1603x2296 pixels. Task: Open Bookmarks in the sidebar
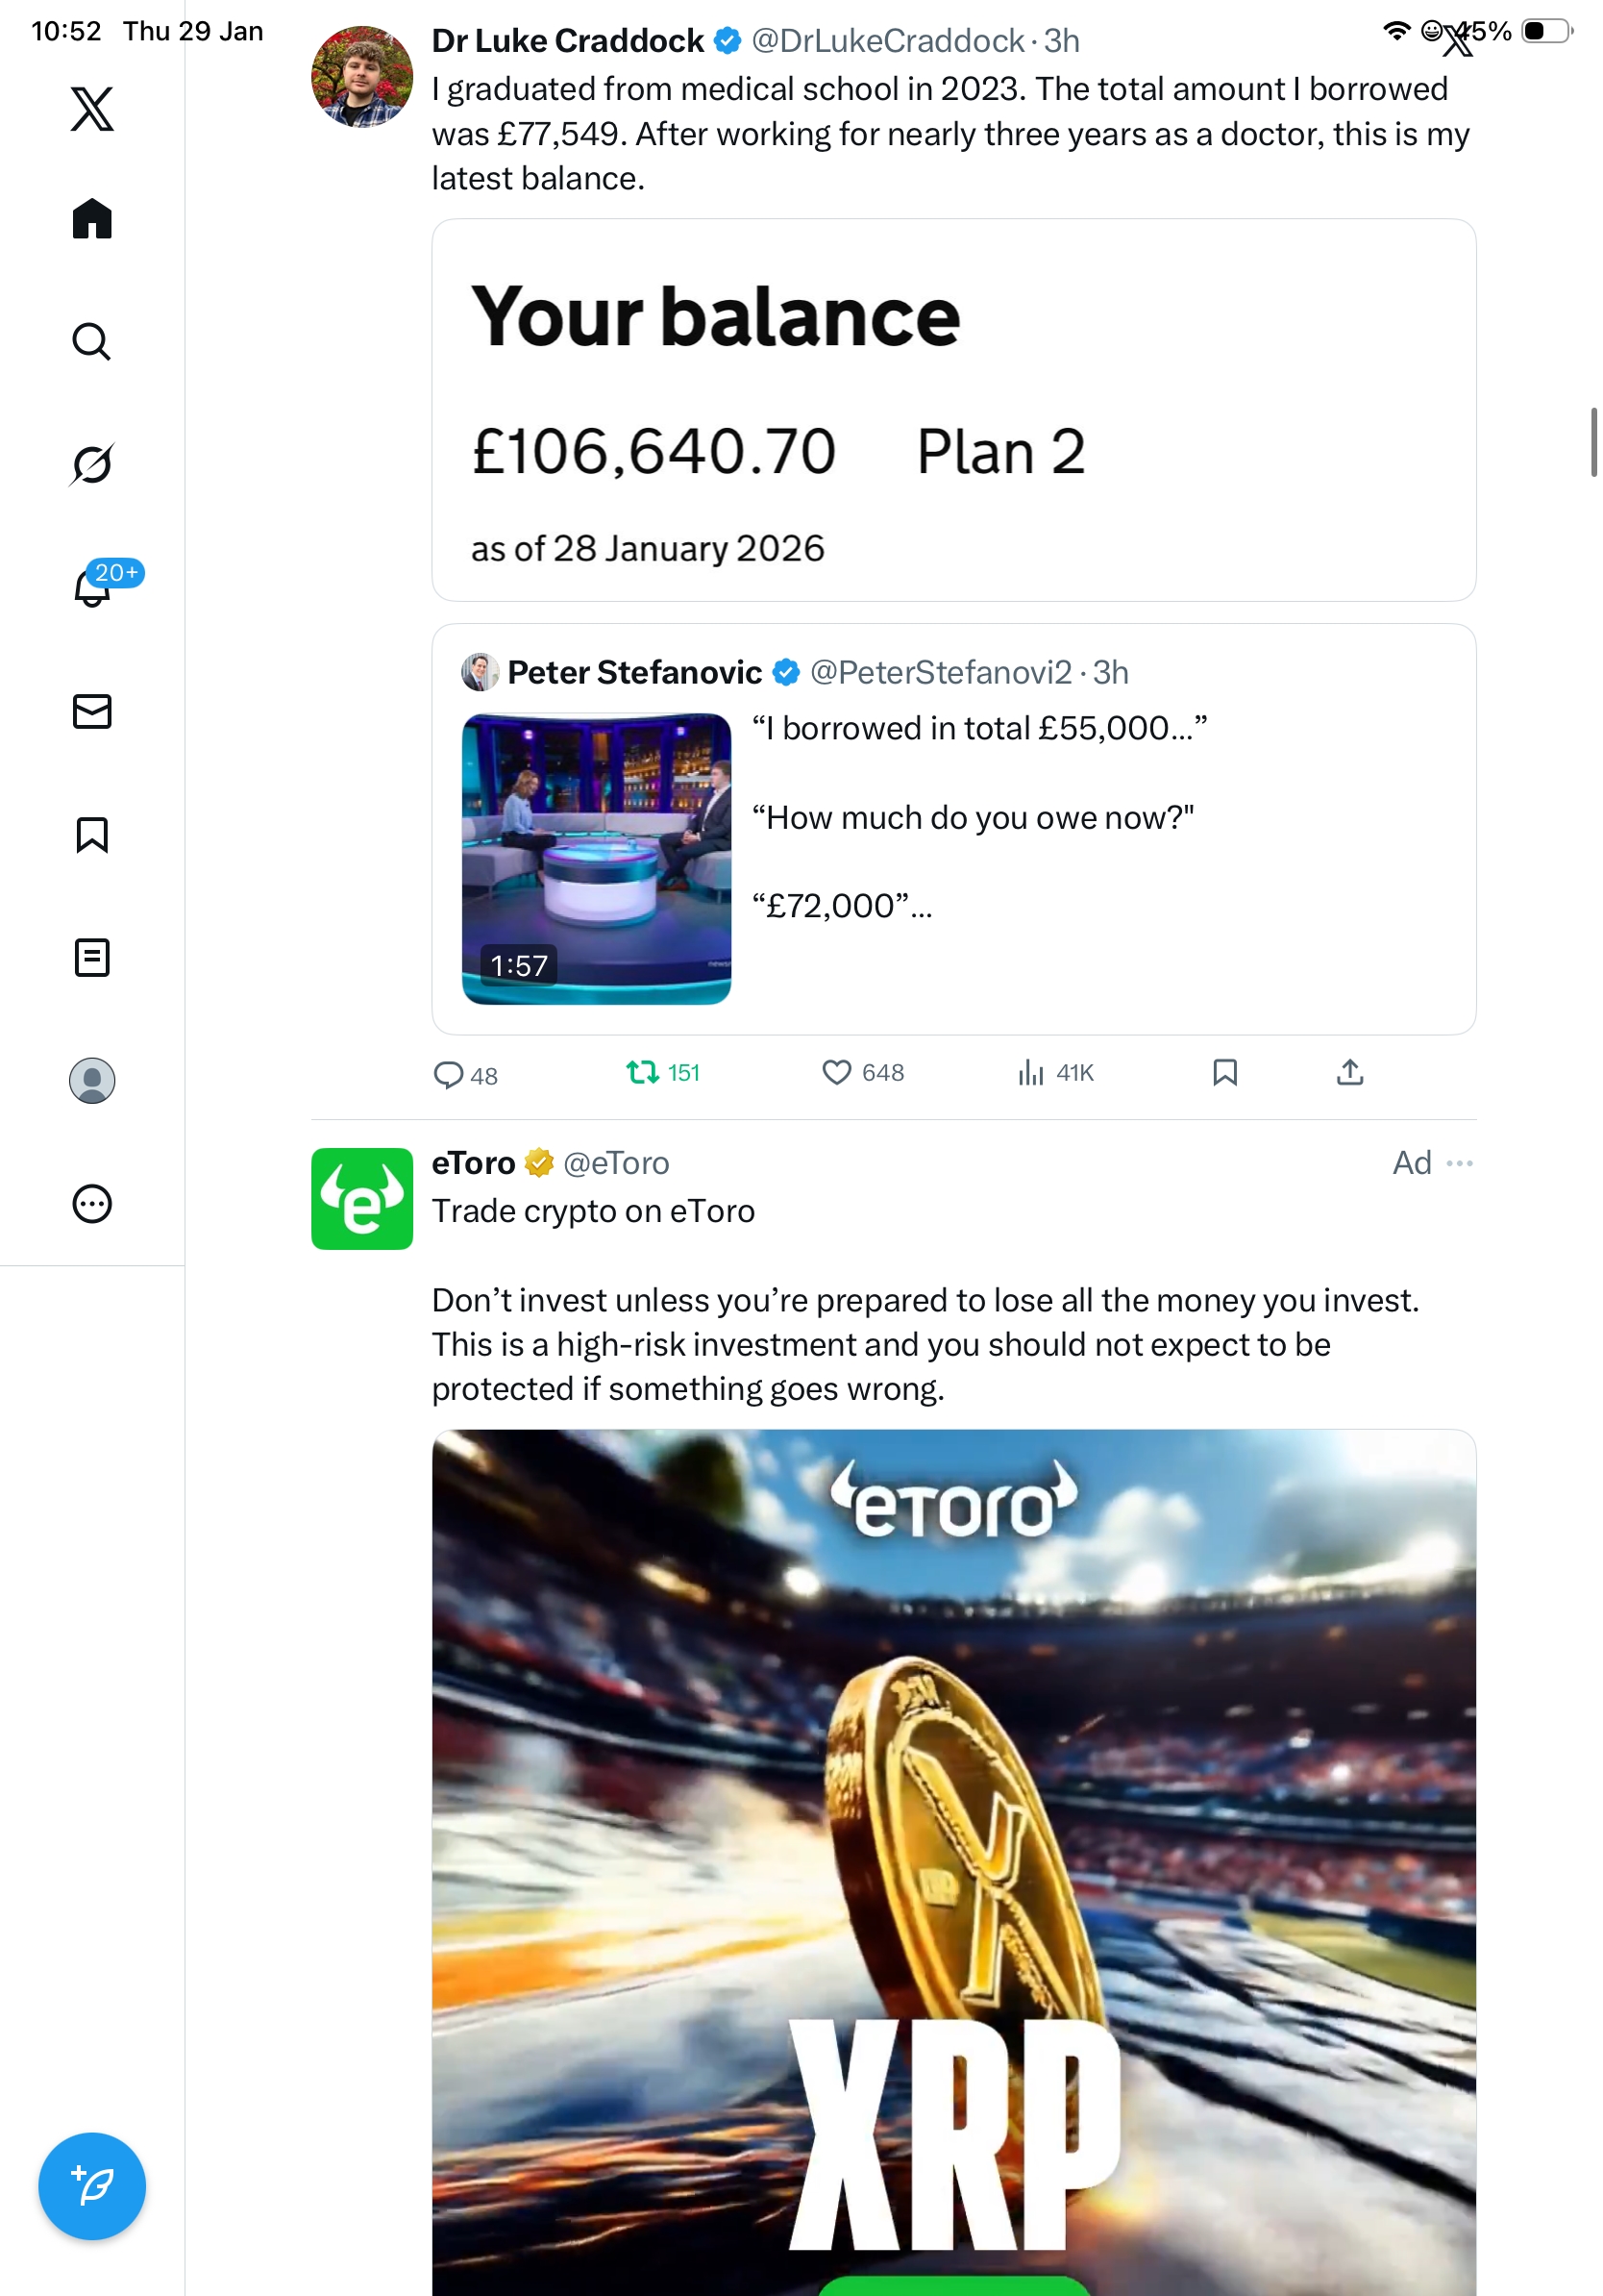click(x=92, y=834)
